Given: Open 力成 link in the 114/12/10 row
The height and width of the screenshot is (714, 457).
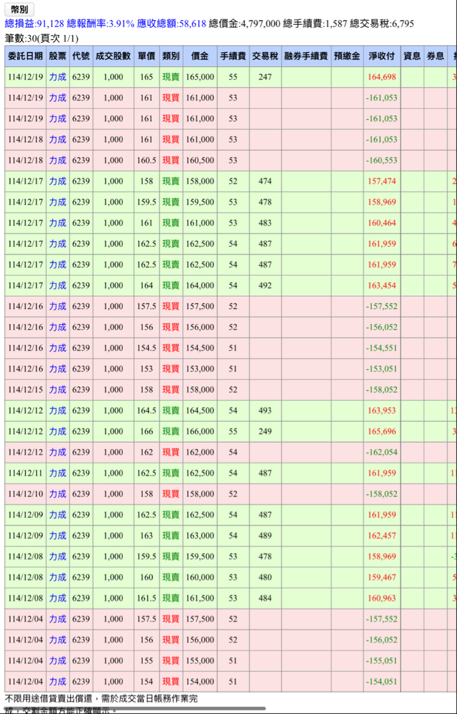Looking at the screenshot, I should 58,494.
